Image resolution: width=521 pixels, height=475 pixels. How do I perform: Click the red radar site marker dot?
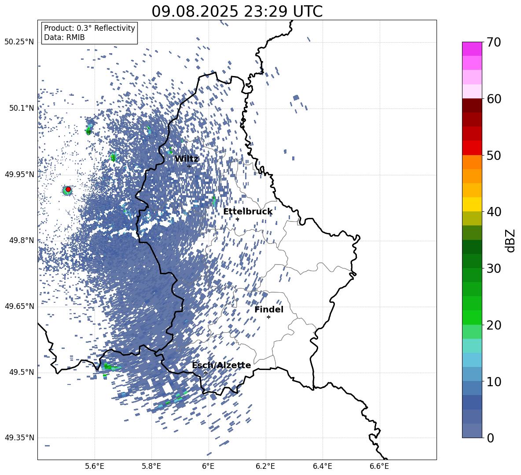click(68, 189)
